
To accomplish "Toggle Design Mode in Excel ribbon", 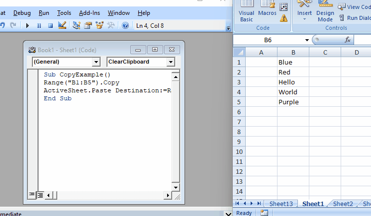I will pyautogui.click(x=325, y=12).
